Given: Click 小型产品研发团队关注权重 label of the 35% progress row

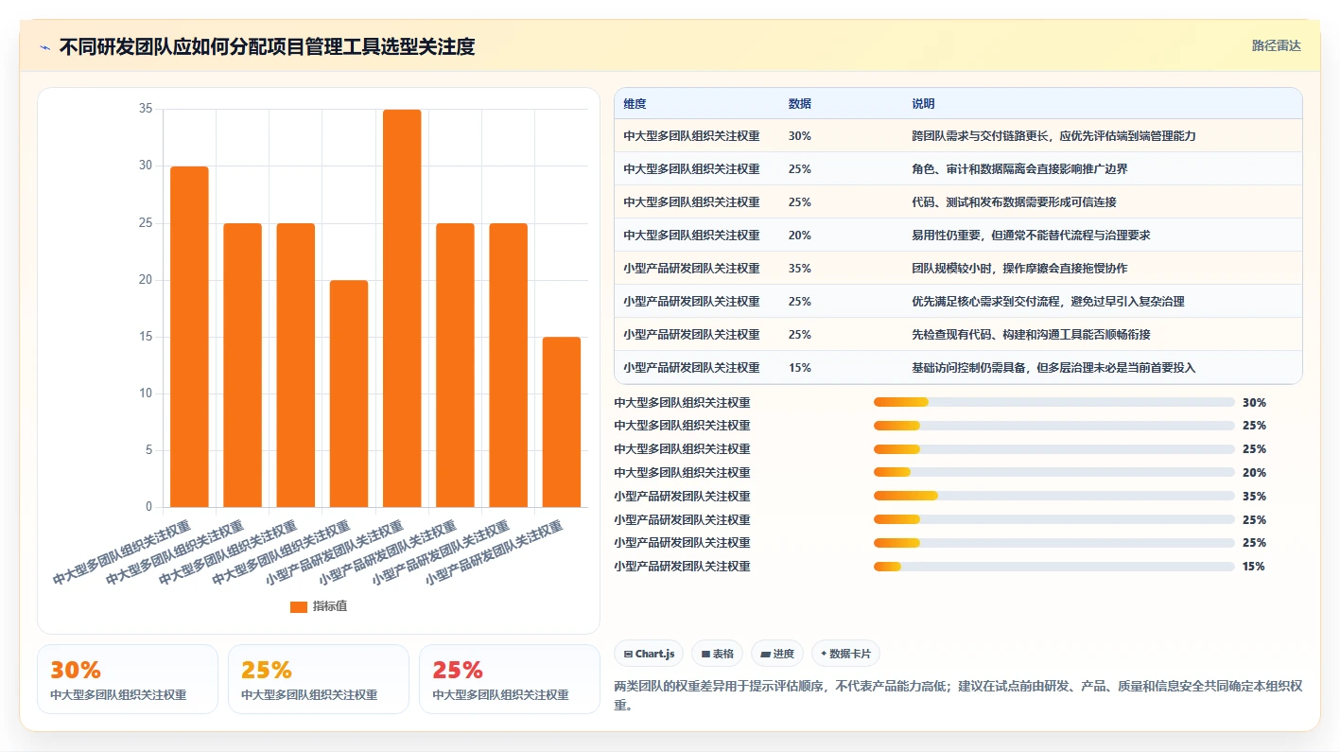Looking at the screenshot, I should pos(682,496).
